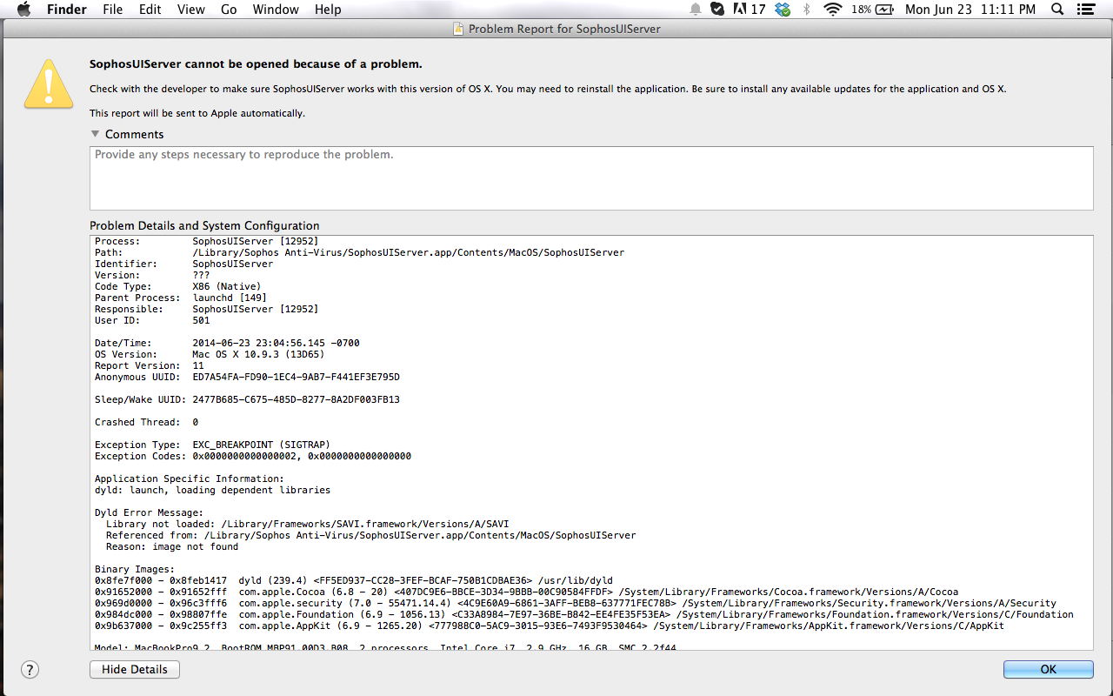Image resolution: width=1113 pixels, height=696 pixels.
Task: Click the date and time clock
Action: point(970,10)
